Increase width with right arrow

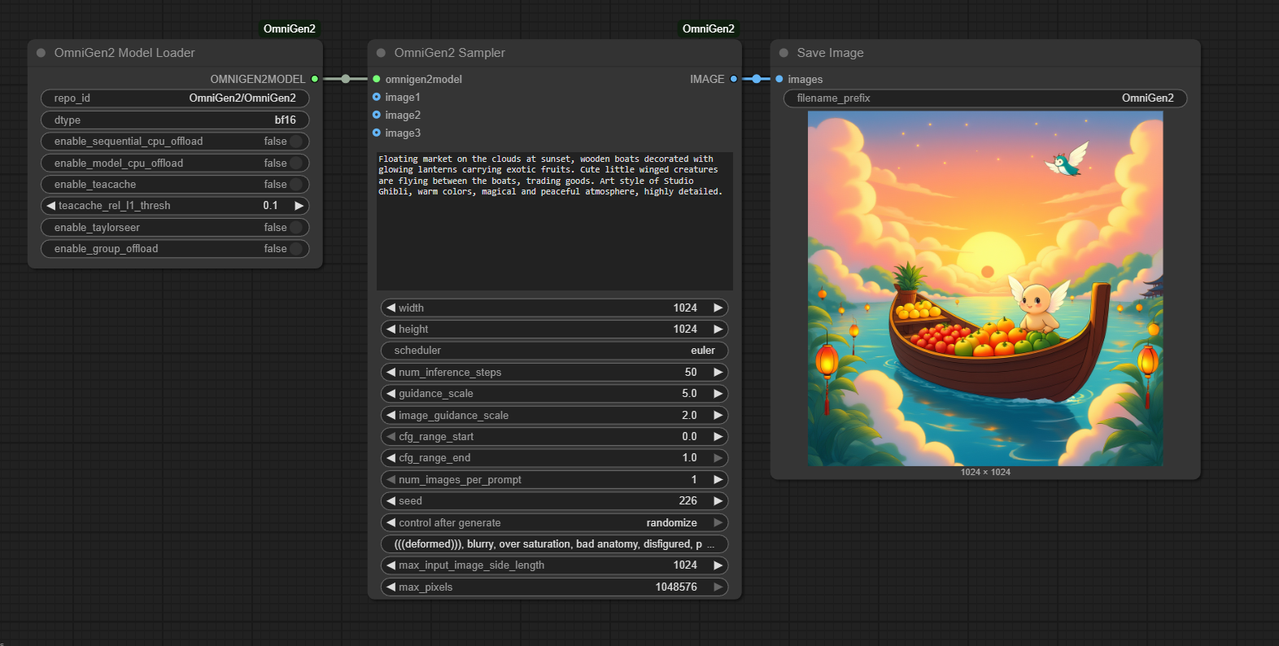tap(718, 308)
